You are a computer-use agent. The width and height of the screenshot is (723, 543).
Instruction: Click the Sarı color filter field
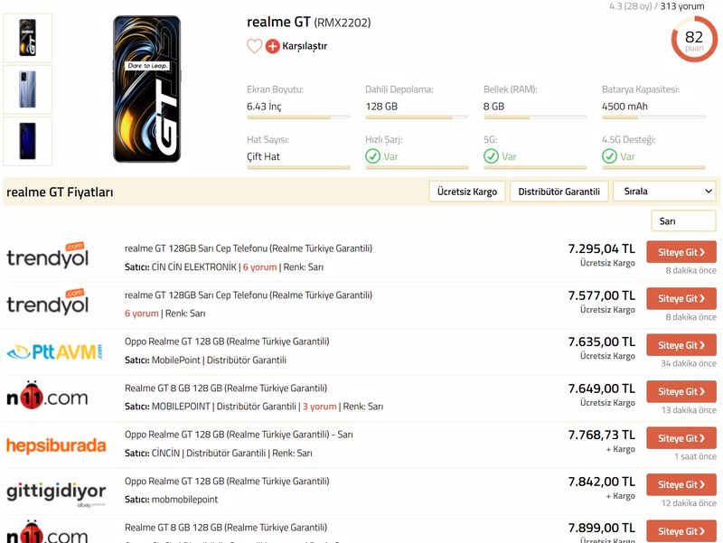[x=682, y=221]
